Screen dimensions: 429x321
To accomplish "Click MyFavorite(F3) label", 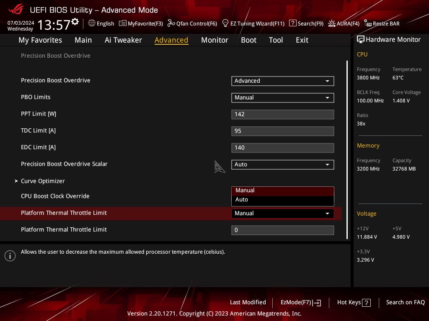I will (x=145, y=24).
